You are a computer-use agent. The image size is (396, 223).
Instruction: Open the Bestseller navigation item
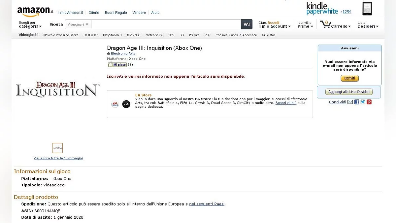click(x=90, y=35)
